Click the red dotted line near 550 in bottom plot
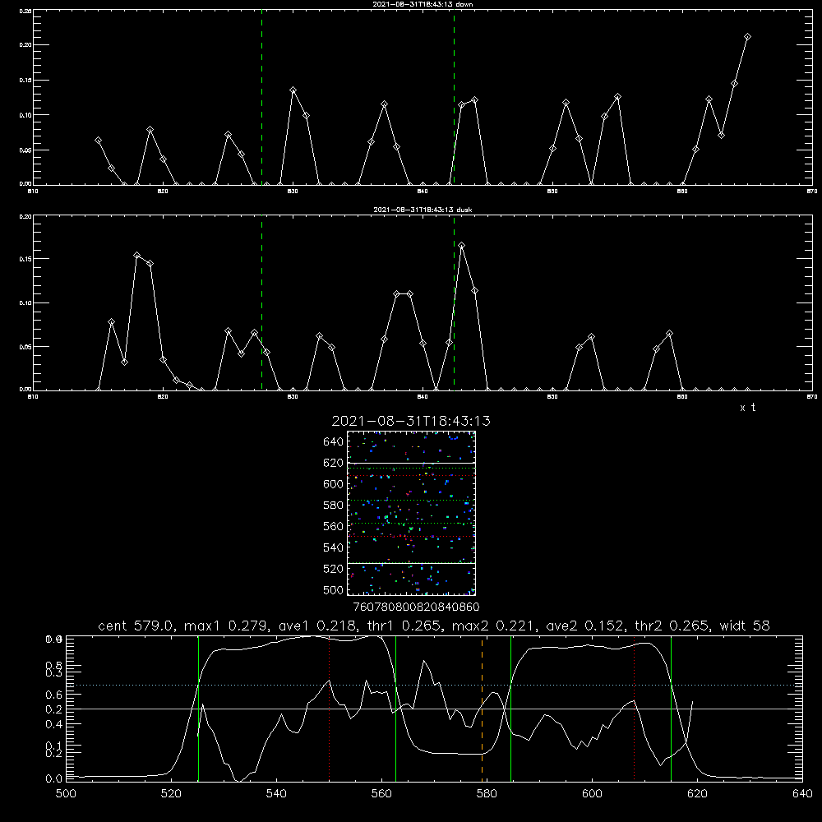The height and width of the screenshot is (822, 822). click(330, 708)
